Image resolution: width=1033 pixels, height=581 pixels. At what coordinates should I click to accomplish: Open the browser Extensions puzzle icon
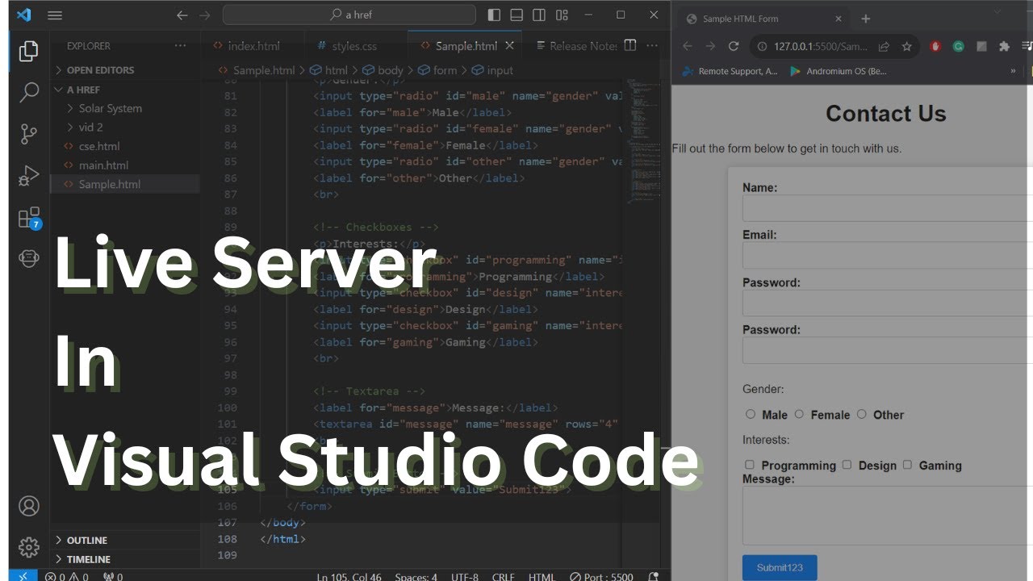click(1004, 47)
